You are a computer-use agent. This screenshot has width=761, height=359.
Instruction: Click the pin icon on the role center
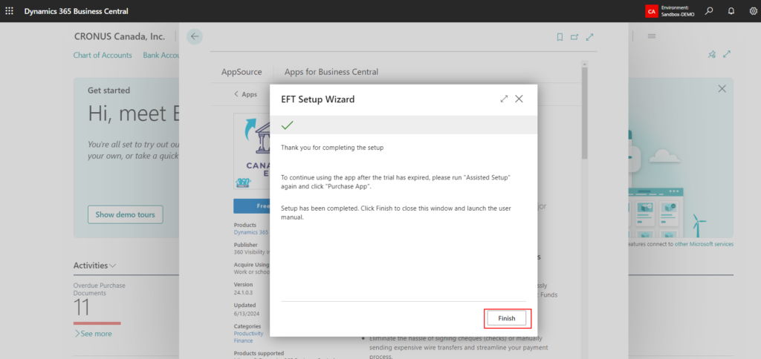711,54
